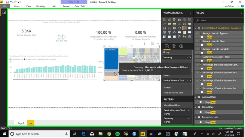
Task: Select the Donut chart visual
Action: click(179, 28)
